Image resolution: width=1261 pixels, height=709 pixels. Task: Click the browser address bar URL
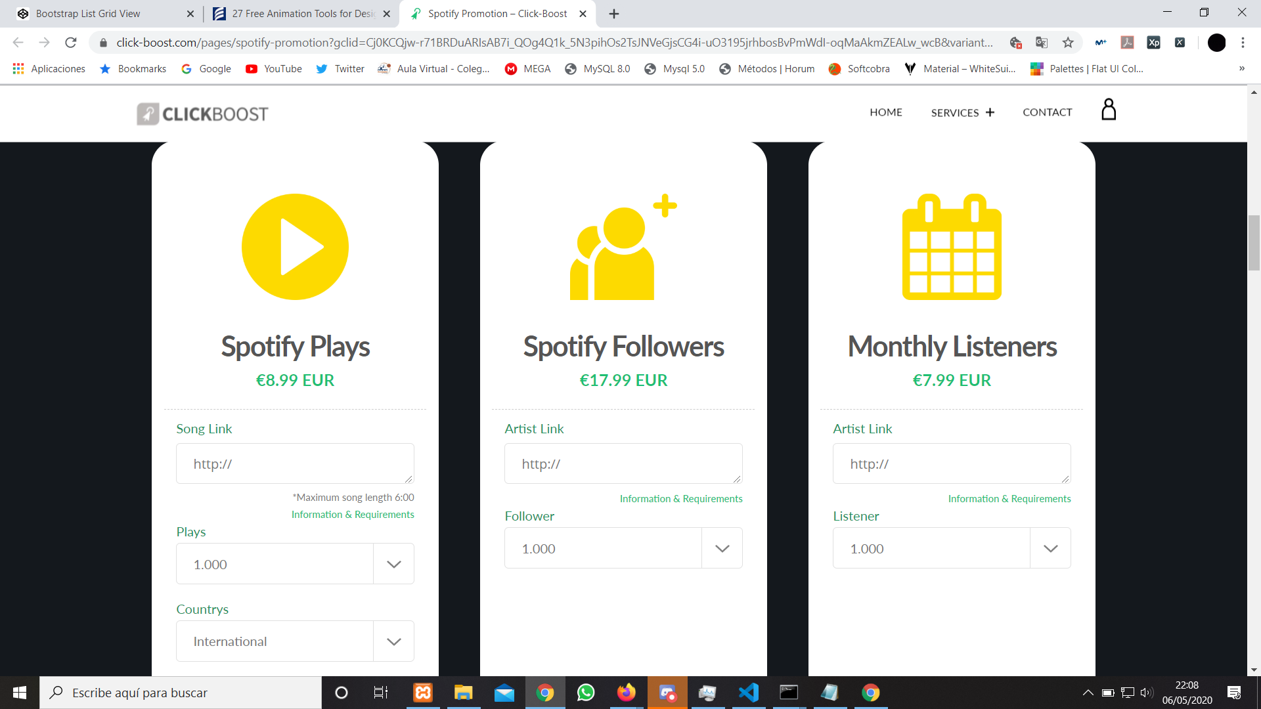click(x=554, y=43)
